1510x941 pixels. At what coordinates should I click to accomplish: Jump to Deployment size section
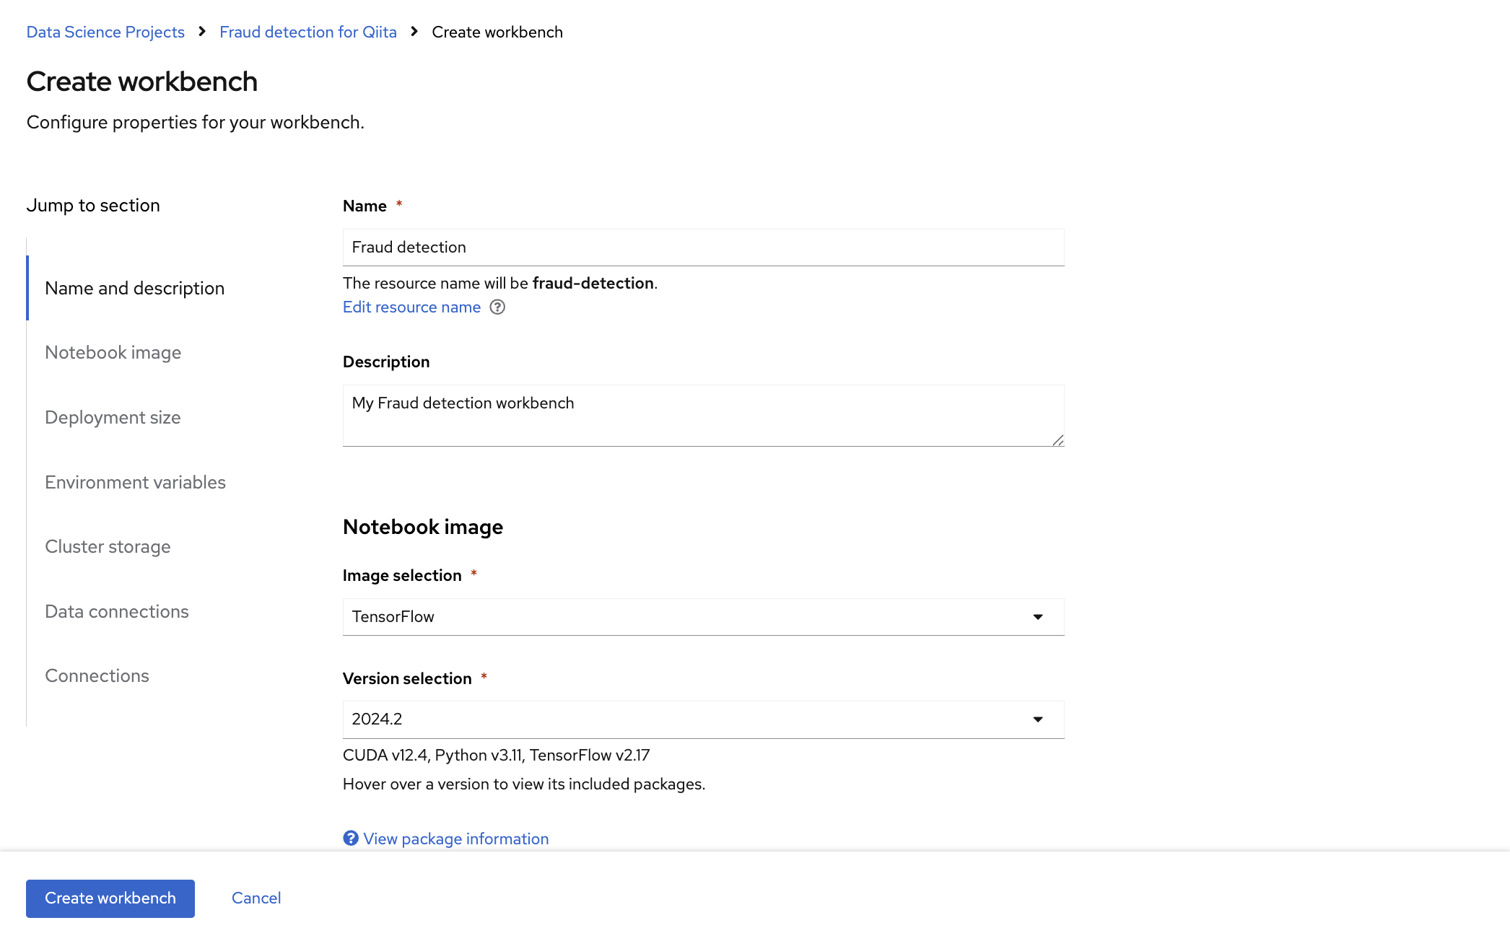(x=113, y=417)
